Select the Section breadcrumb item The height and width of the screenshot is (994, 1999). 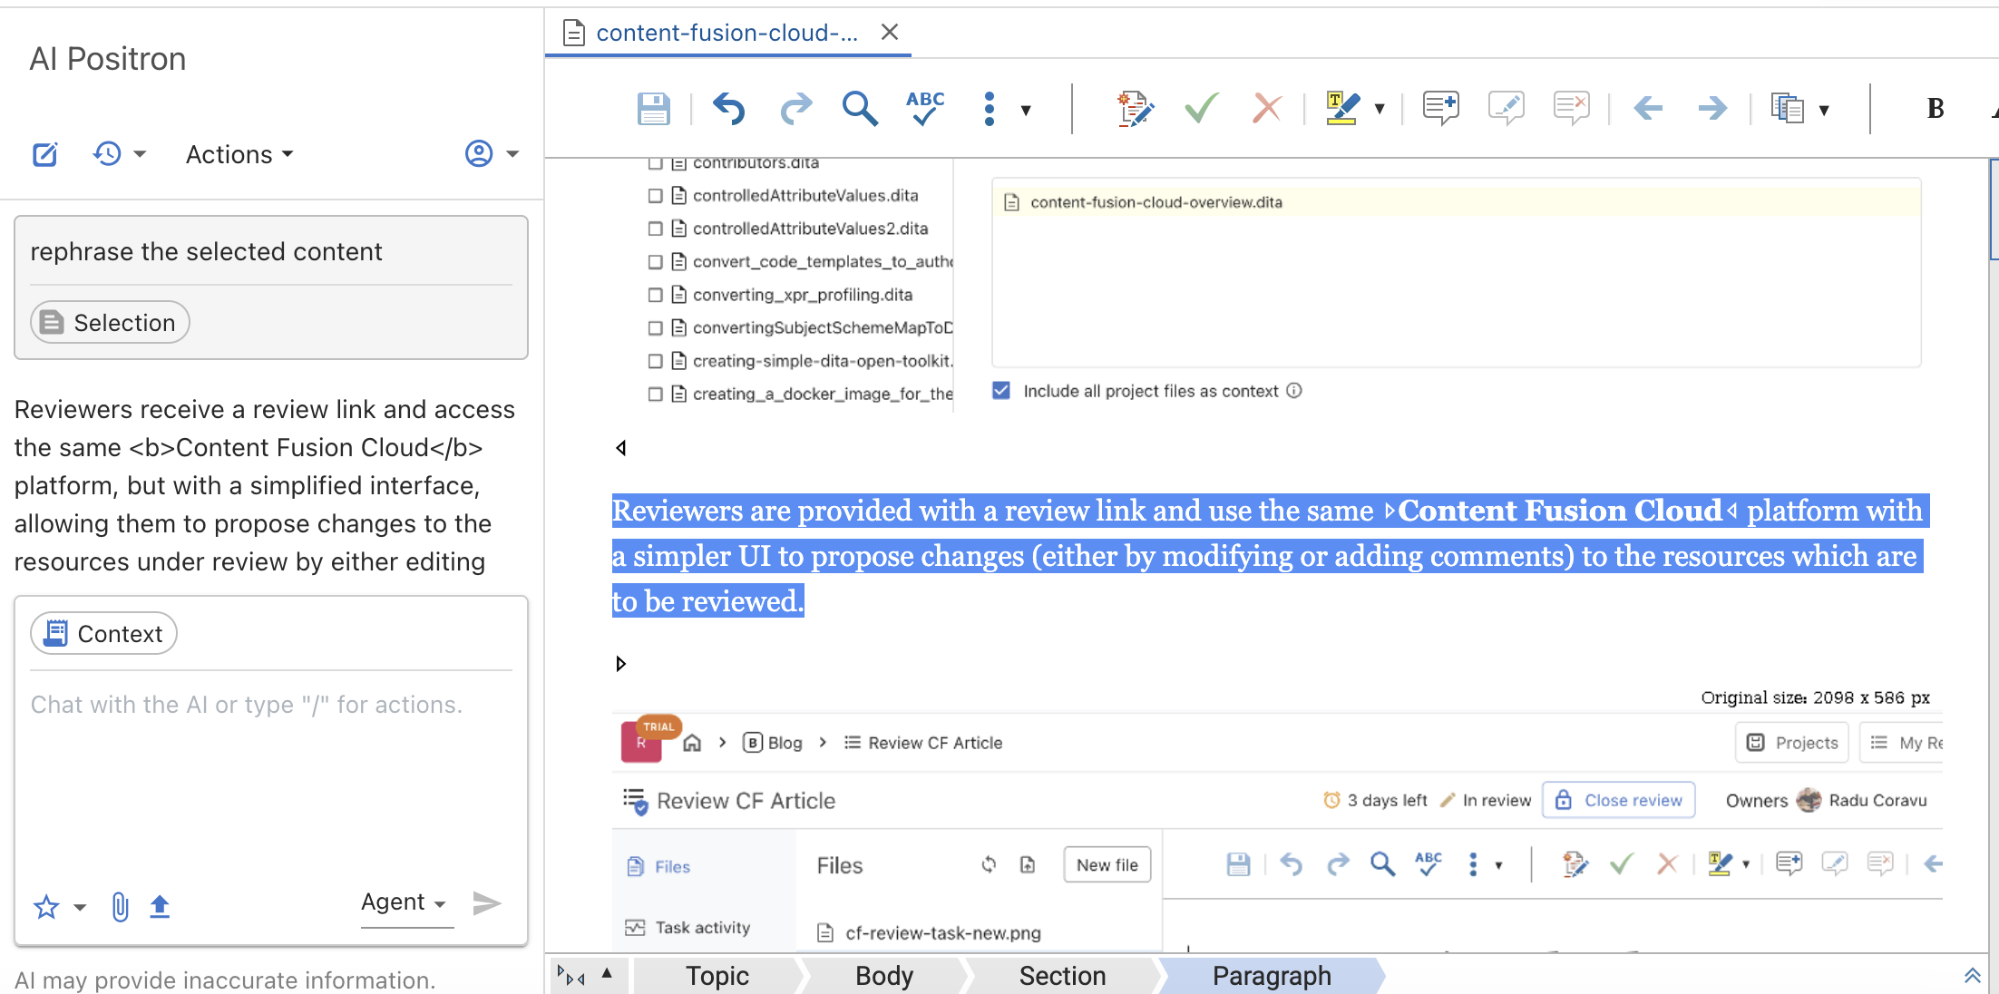point(1062,976)
